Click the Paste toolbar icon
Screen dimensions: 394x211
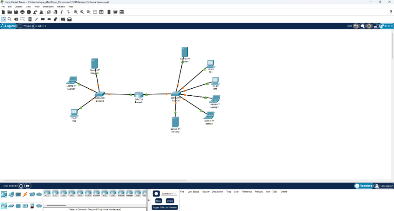coord(55,12)
